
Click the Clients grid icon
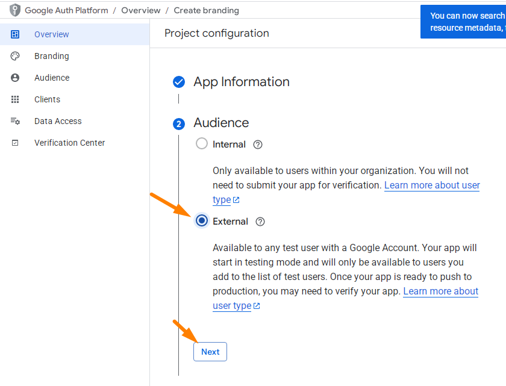(x=15, y=99)
